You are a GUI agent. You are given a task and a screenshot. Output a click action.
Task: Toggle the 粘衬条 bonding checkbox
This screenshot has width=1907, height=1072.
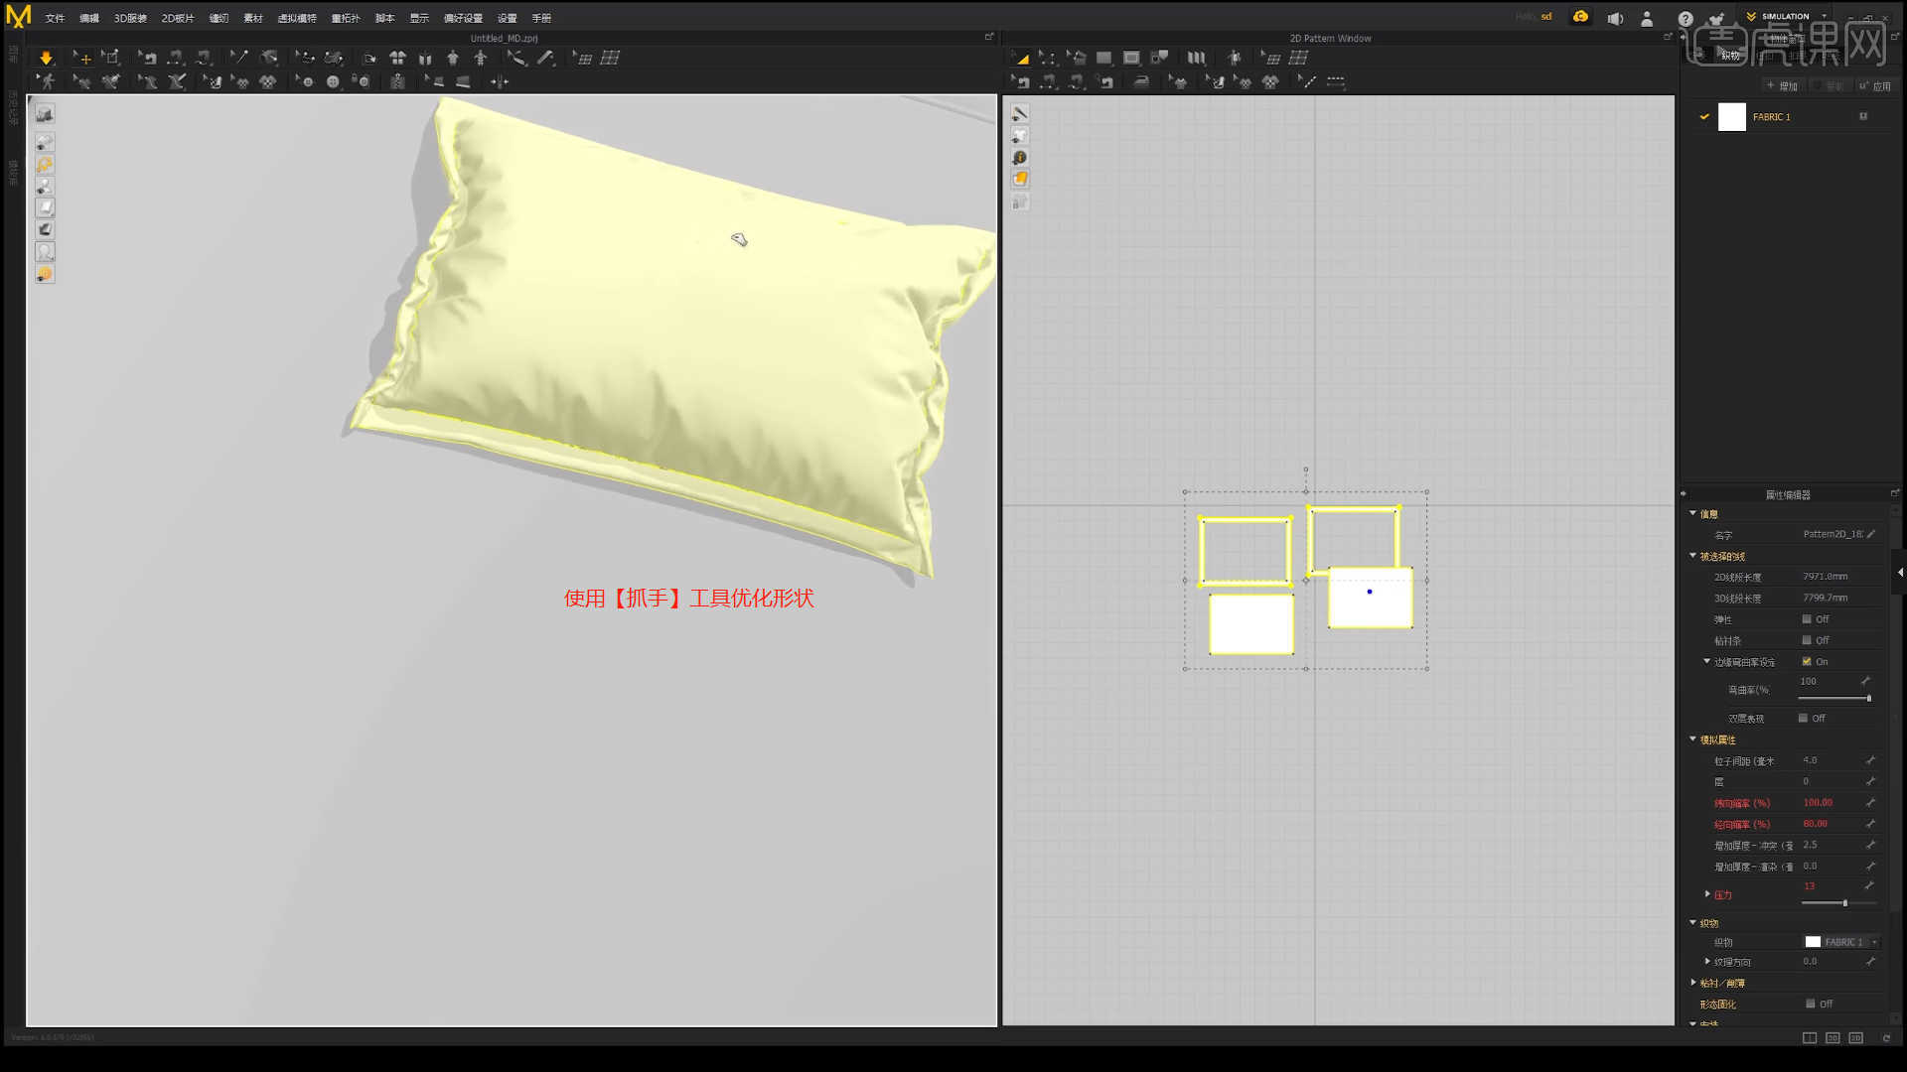[1807, 640]
